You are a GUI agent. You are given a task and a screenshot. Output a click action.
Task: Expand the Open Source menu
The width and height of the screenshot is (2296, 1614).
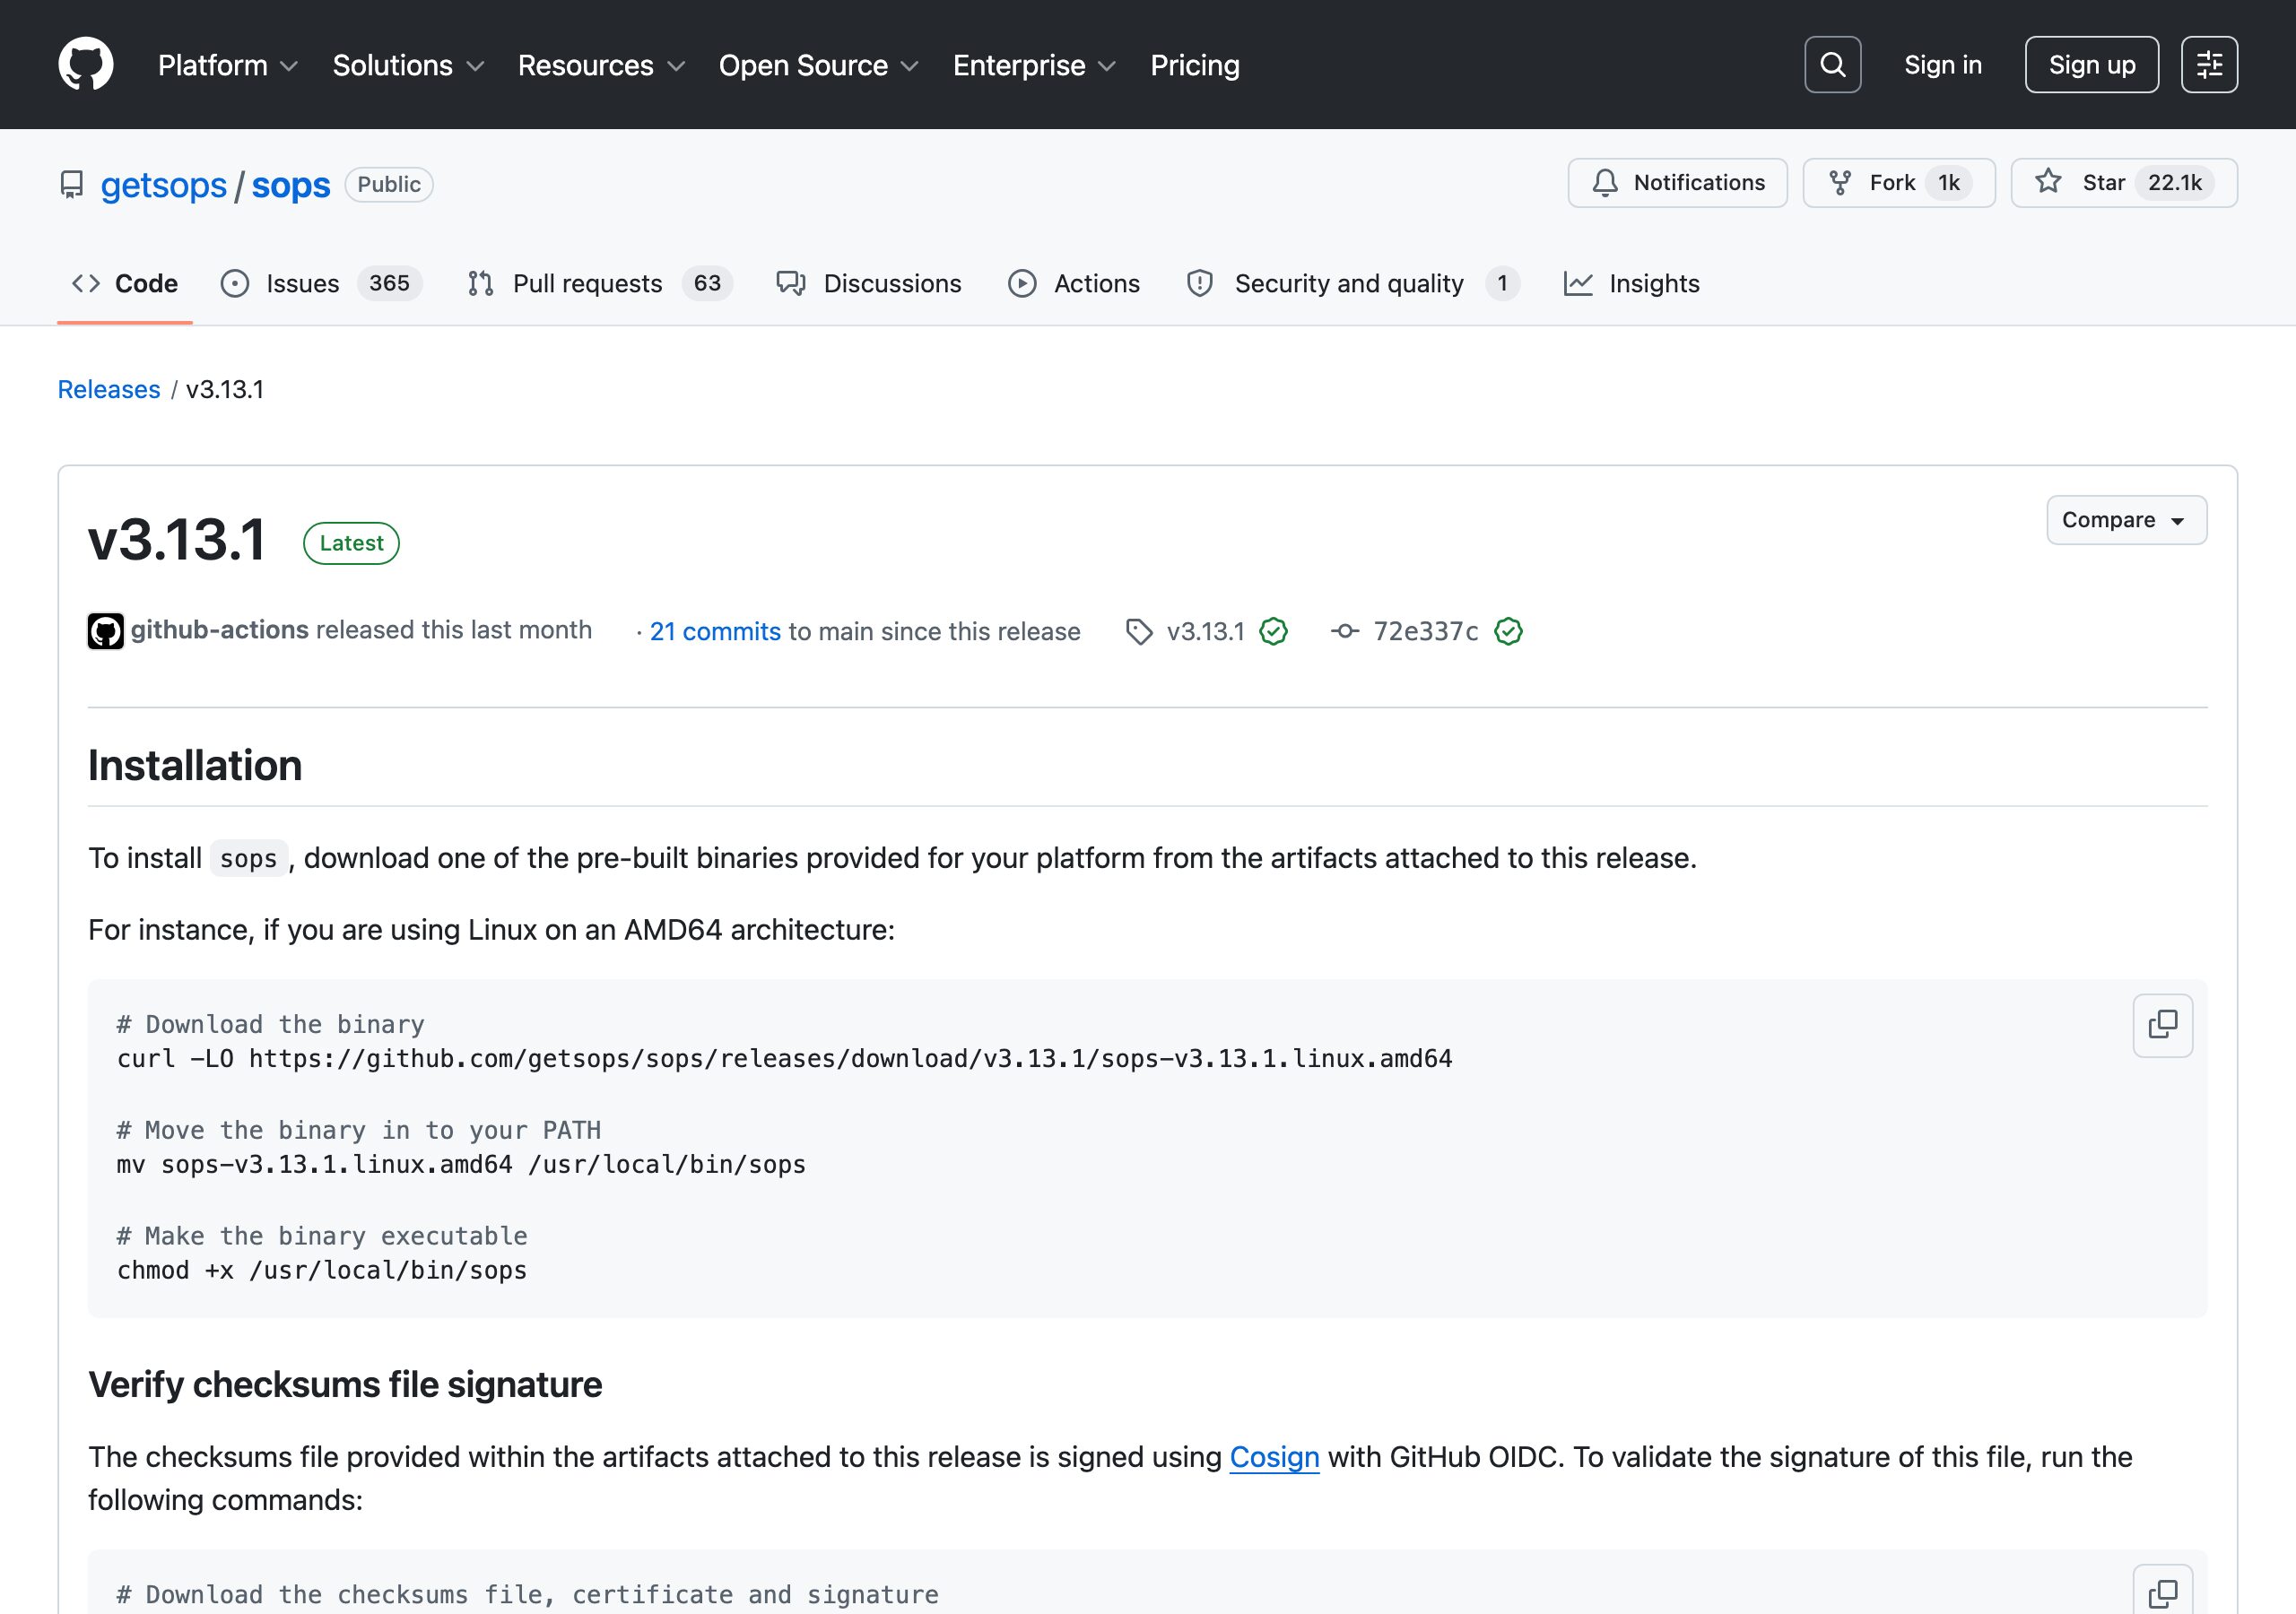[819, 65]
